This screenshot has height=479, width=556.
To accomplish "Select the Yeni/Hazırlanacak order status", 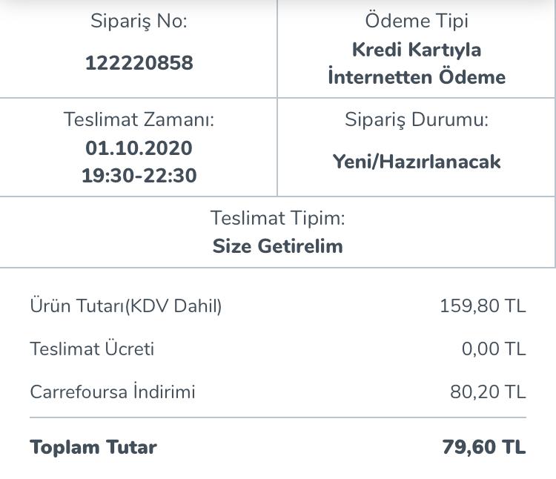I will (417, 162).
